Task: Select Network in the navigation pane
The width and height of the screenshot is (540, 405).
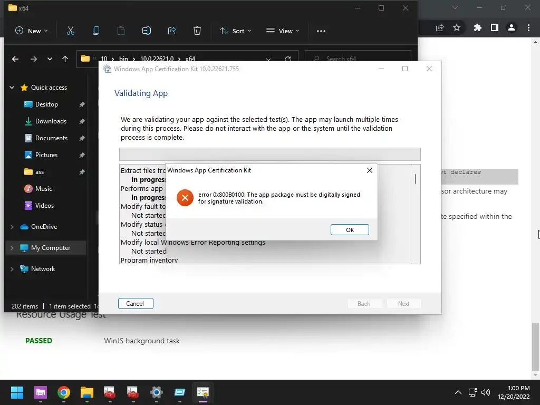Action: coord(43,268)
